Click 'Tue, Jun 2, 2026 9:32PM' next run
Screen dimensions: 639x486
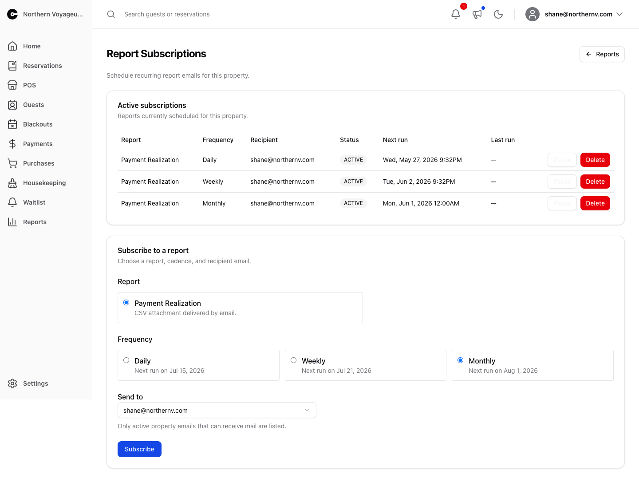click(x=419, y=182)
